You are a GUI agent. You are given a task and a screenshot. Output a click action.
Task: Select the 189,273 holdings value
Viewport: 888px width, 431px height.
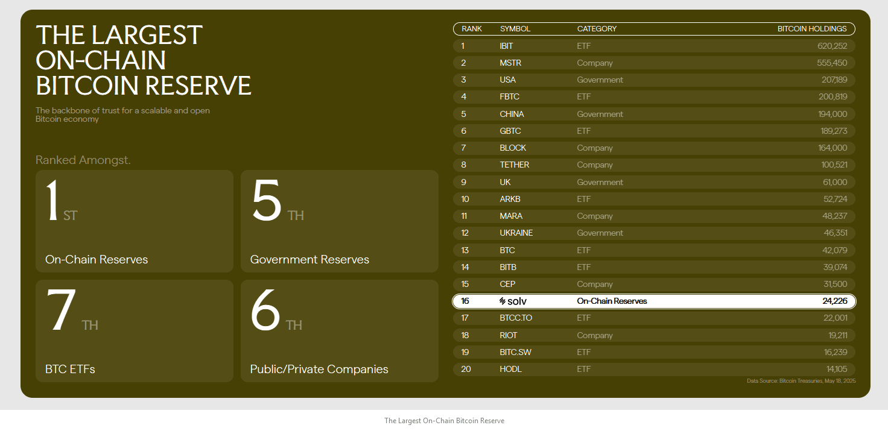click(834, 131)
